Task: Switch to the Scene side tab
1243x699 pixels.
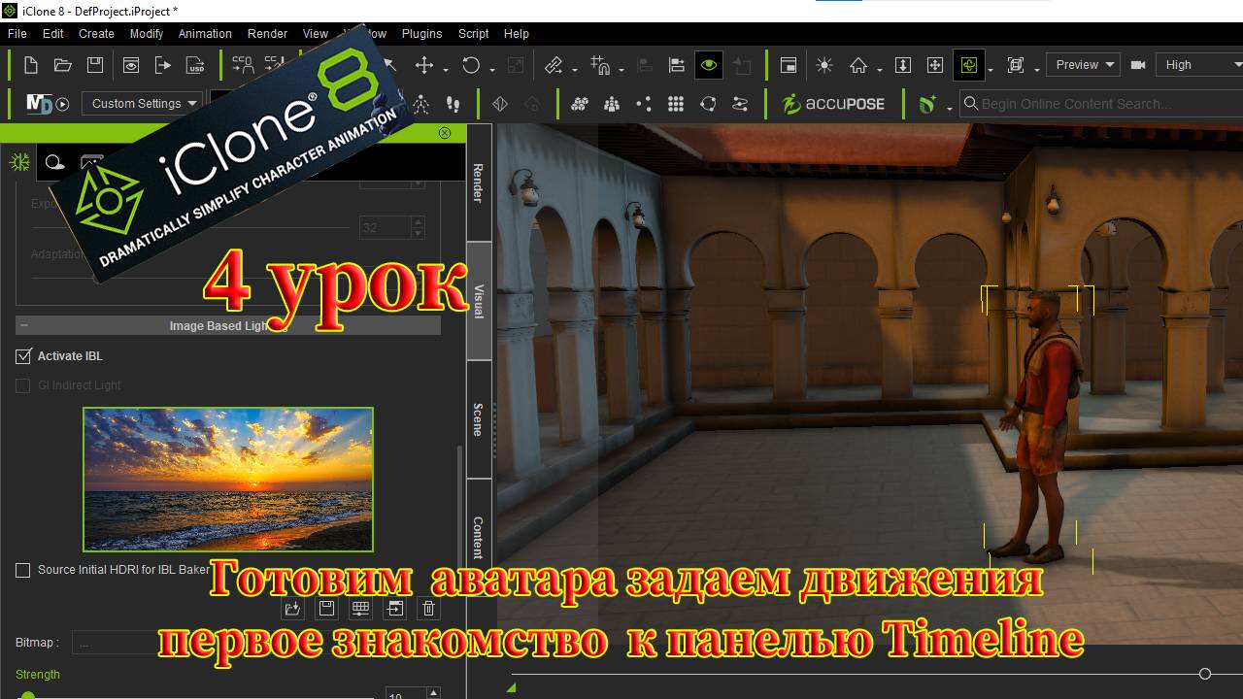Action: [479, 419]
